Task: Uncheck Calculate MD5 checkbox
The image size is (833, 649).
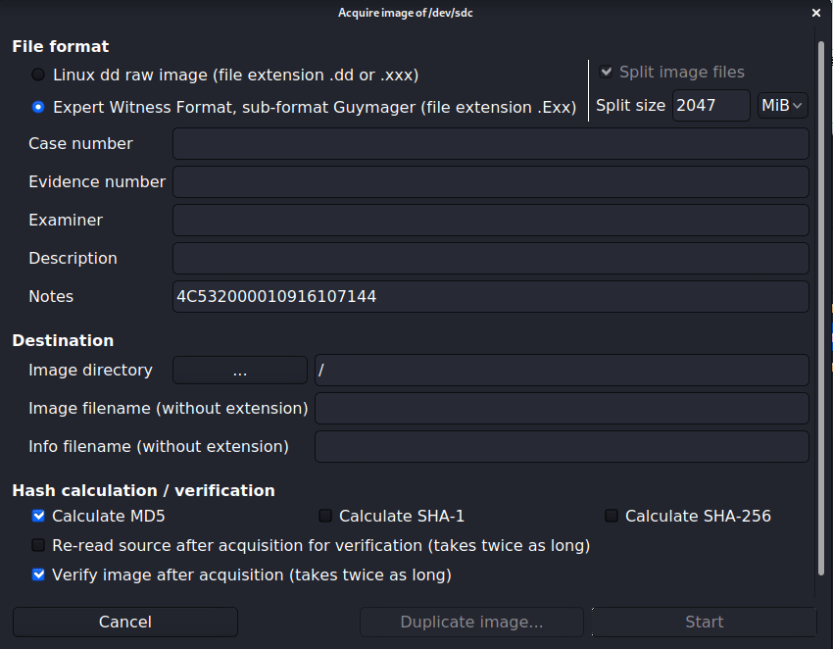Action: pos(39,516)
